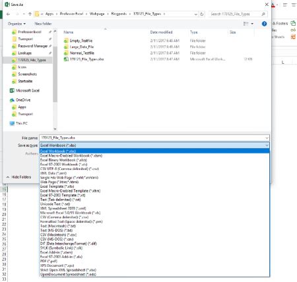Image resolution: width=297 pixels, height=282 pixels.
Task: Click the Back navigation arrow
Action: pyautogui.click(x=9, y=14)
